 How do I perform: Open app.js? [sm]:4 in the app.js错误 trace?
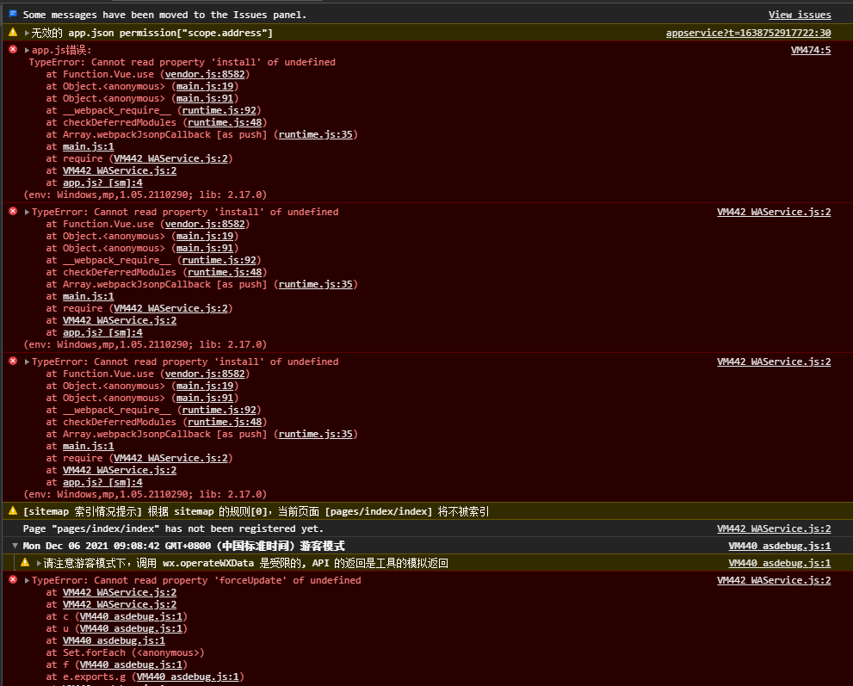click(102, 182)
